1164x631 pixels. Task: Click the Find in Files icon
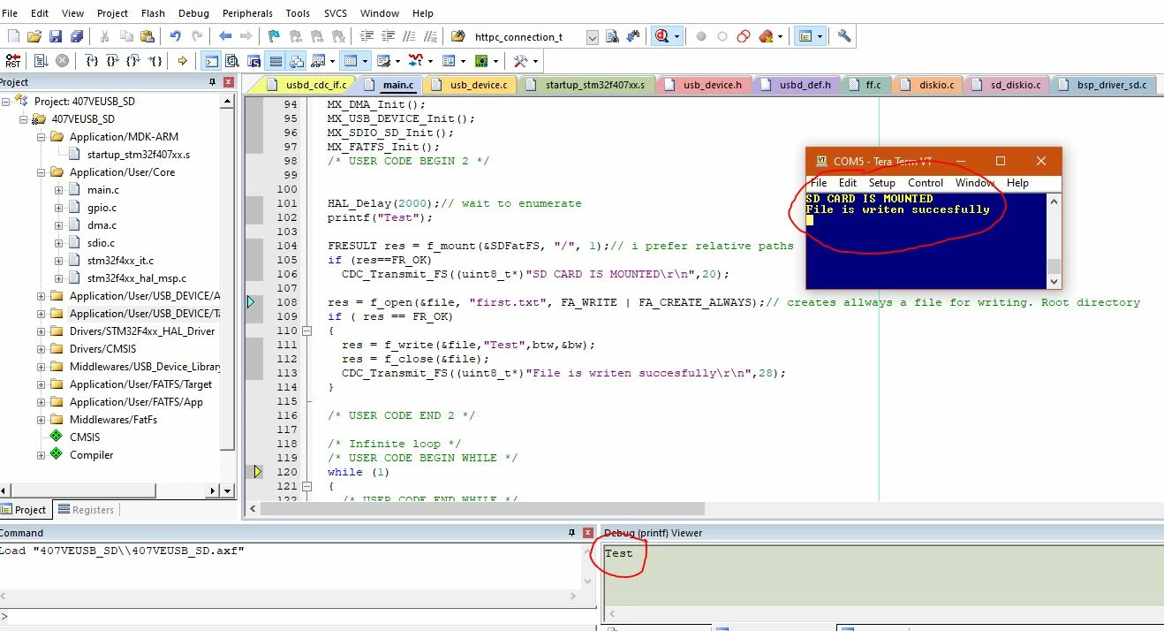[x=458, y=36]
